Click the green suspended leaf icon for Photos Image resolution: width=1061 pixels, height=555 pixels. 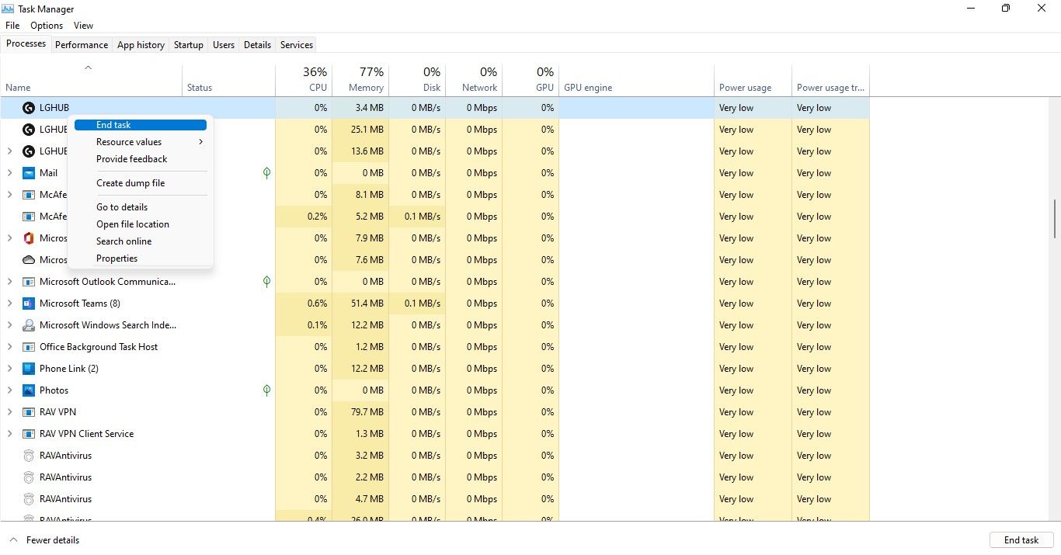[266, 390]
